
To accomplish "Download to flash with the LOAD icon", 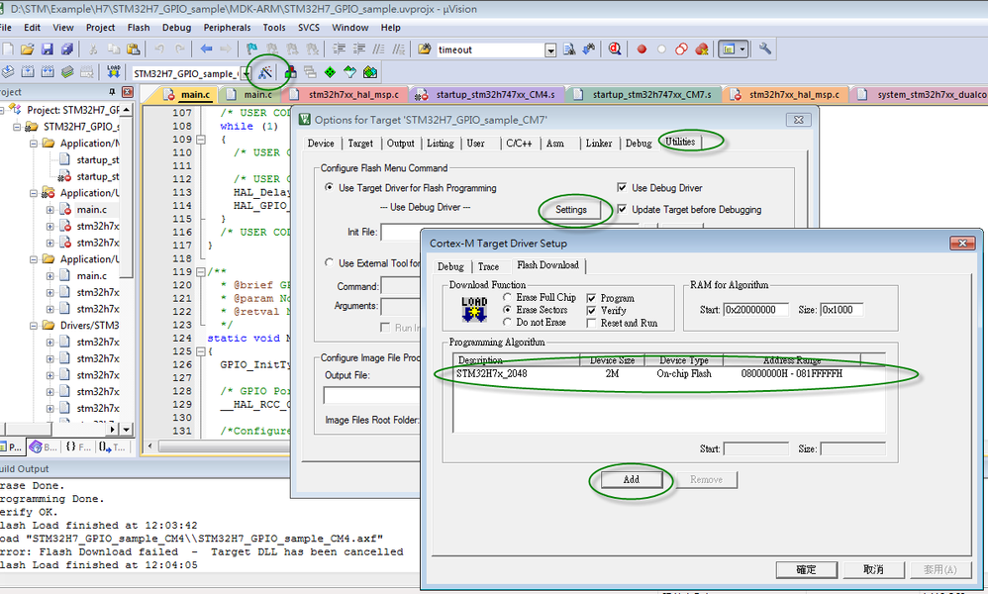I will coord(114,72).
